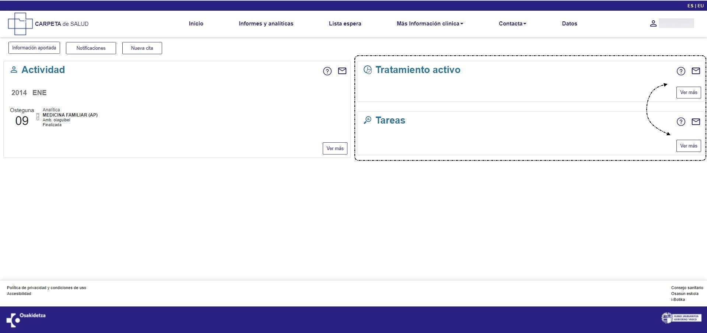The image size is (707, 333).
Task: Open help for Tratamiento activo panel
Action: point(681,71)
